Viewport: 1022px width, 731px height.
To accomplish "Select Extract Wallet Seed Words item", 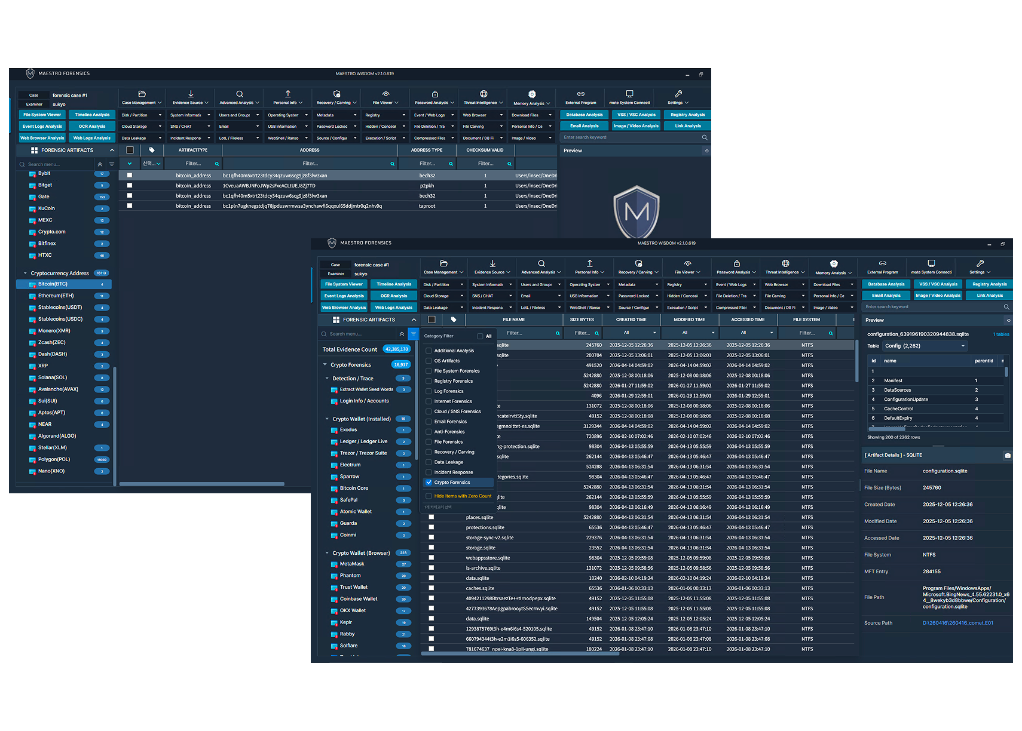I will coord(366,389).
